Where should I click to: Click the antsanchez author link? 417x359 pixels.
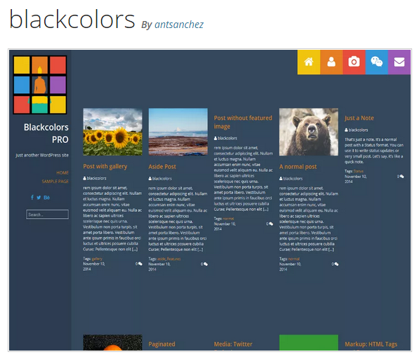coord(179,25)
